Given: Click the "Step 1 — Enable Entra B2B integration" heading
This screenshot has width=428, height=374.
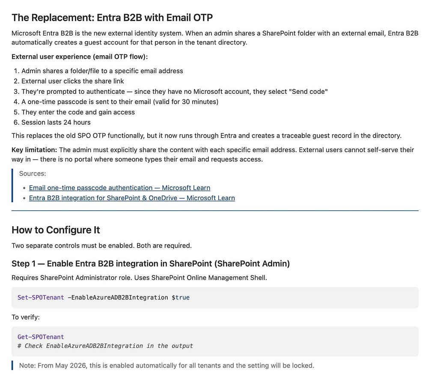Looking at the screenshot, I should click(151, 263).
